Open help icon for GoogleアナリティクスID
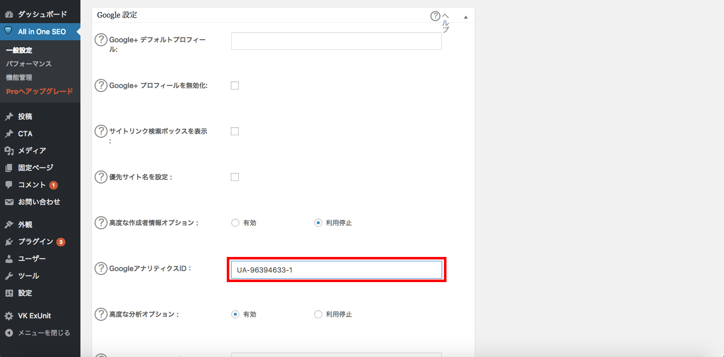The width and height of the screenshot is (724, 357). click(101, 269)
